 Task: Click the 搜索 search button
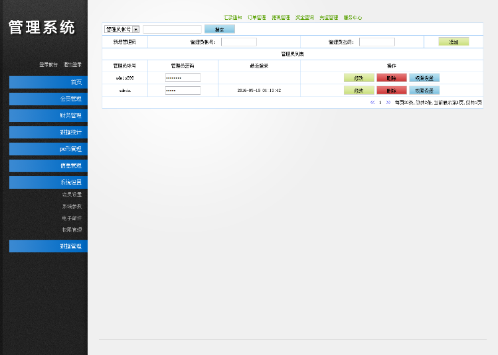219,29
